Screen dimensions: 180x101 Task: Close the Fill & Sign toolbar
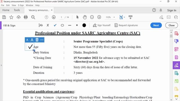coord(172,25)
